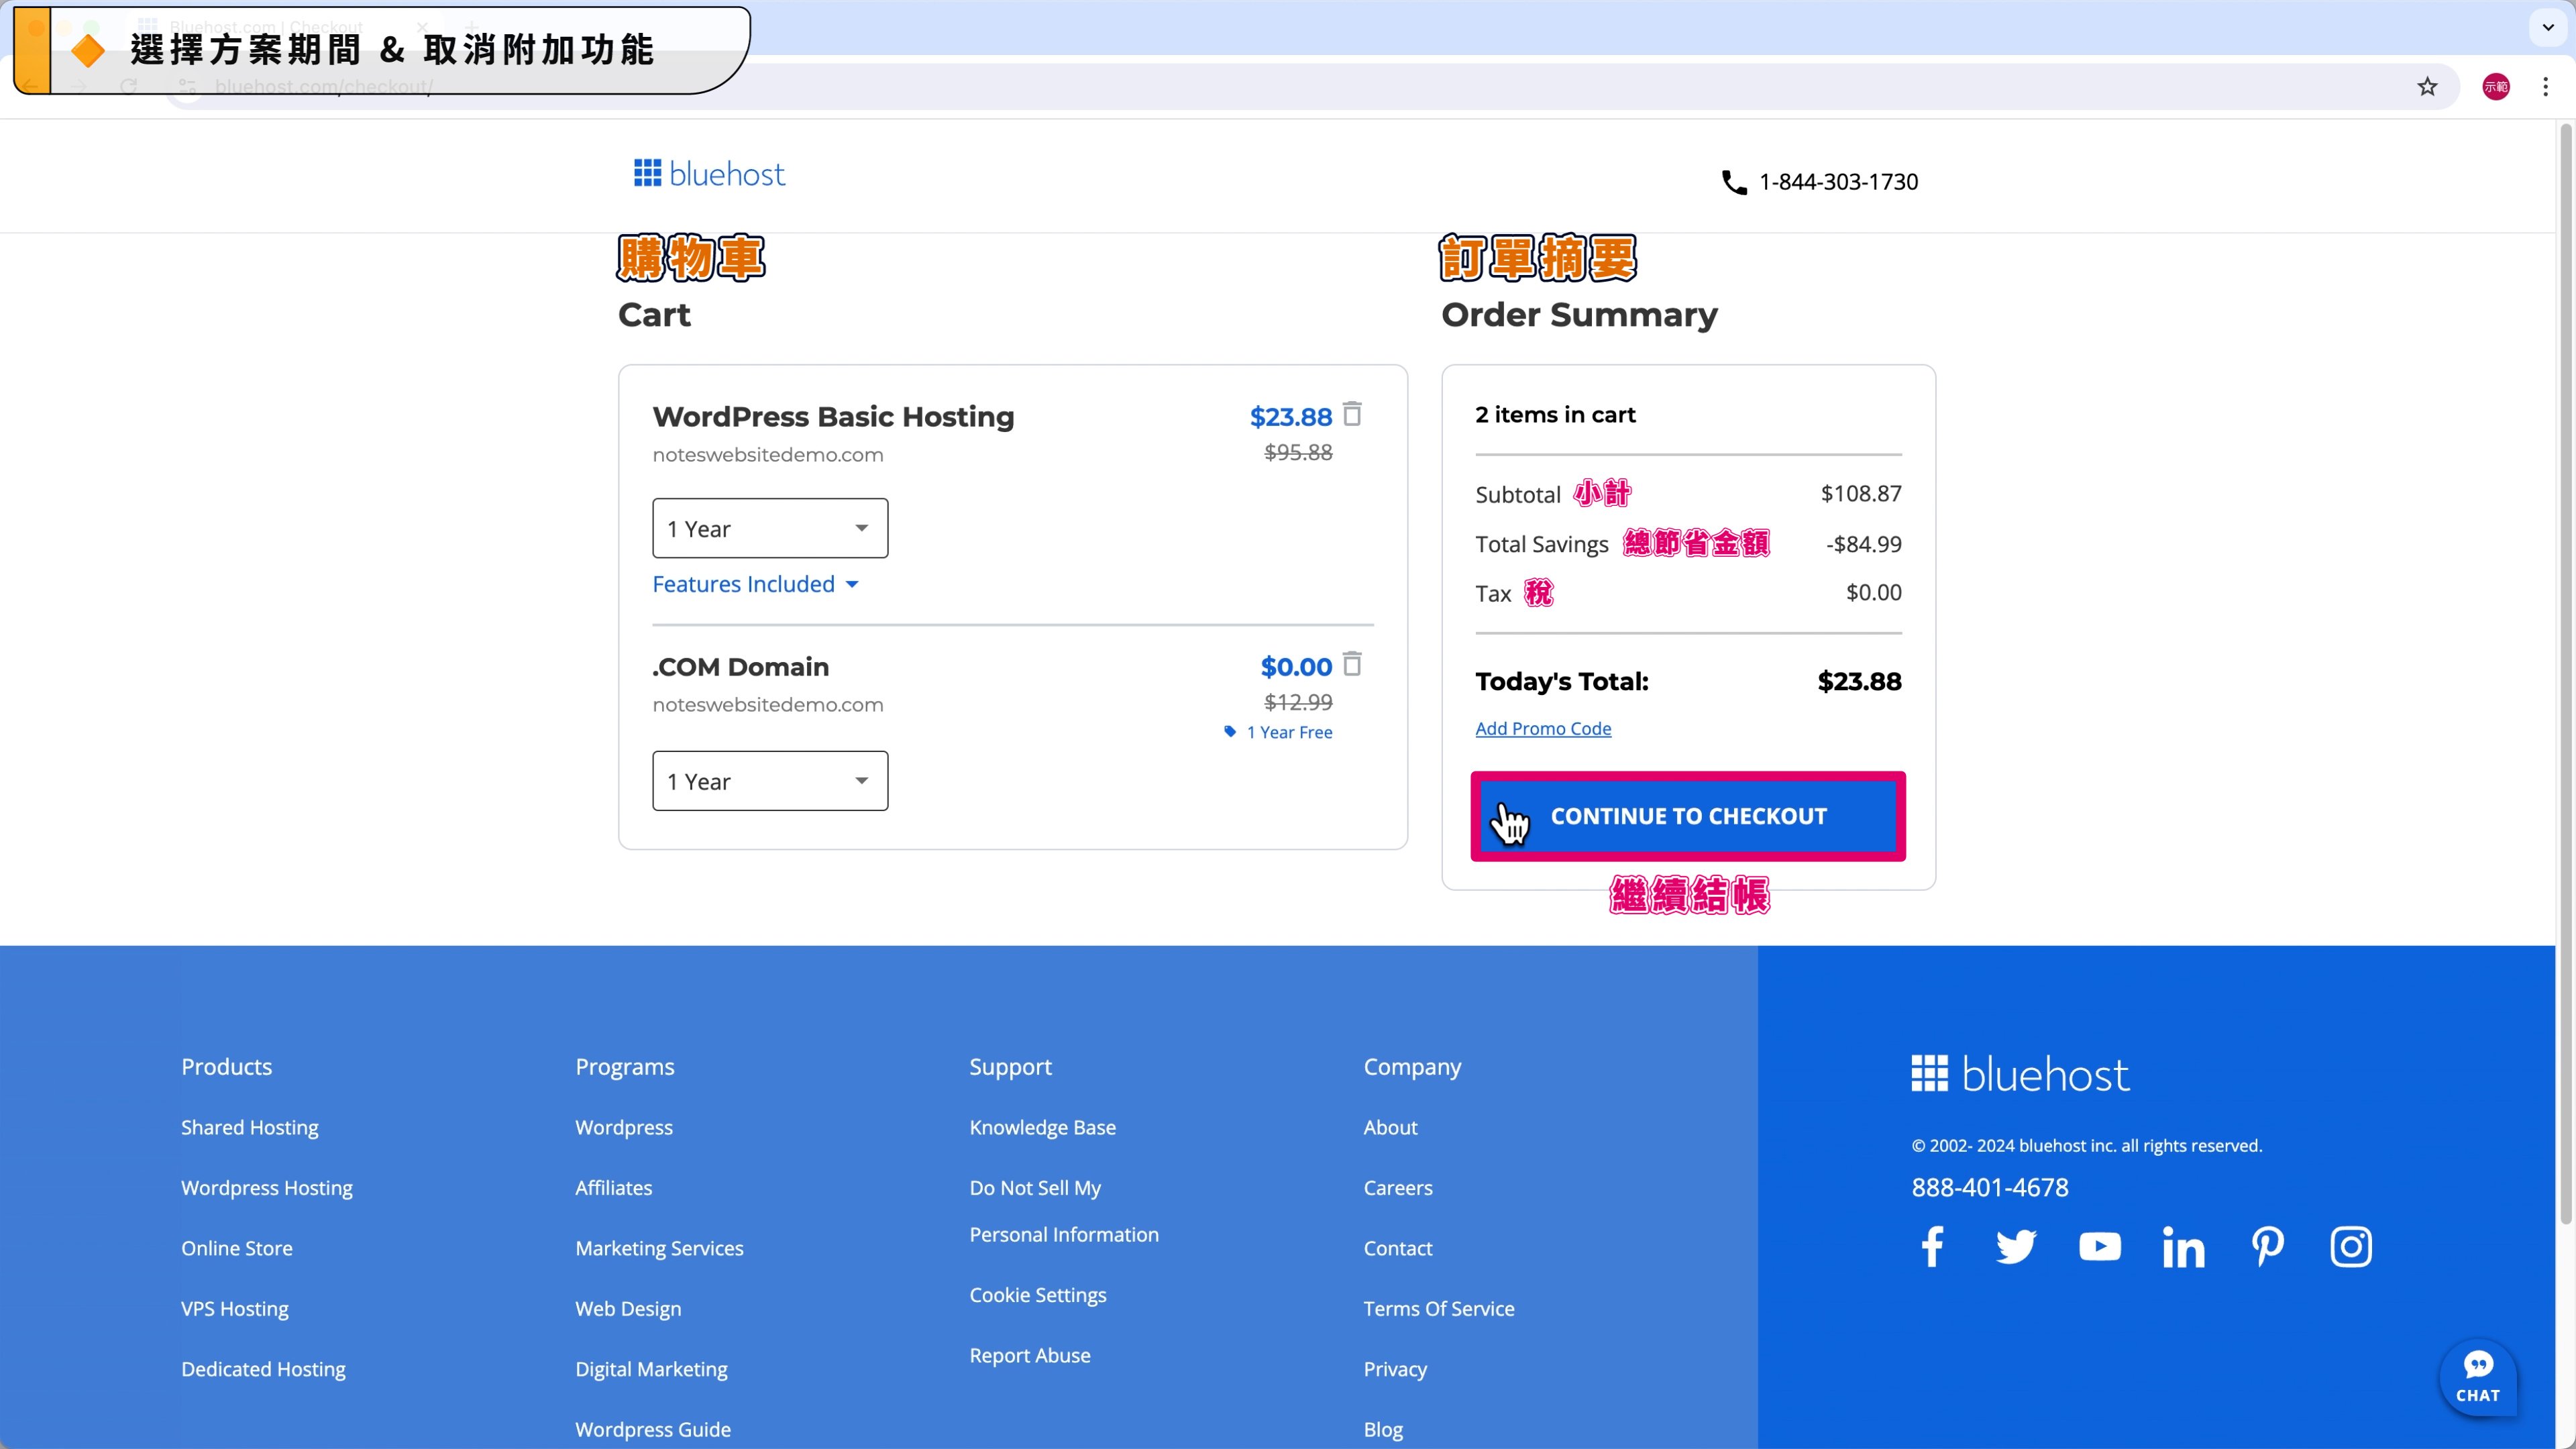Open the Add Promo Code link
The height and width of the screenshot is (1449, 2576).
click(1543, 728)
